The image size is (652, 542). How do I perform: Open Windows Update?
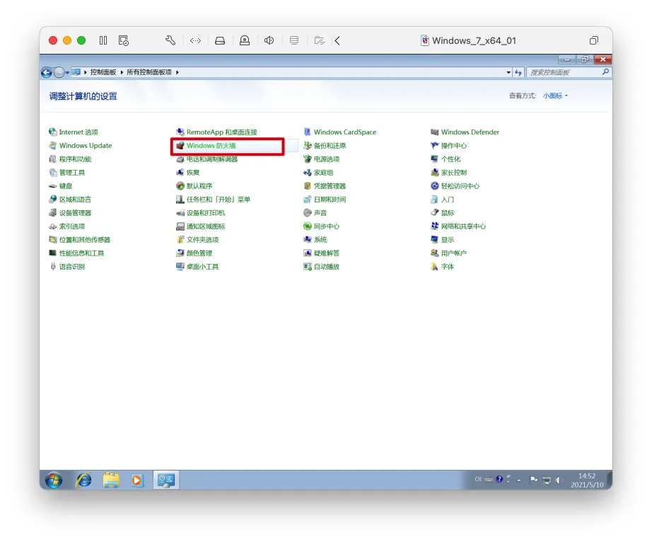click(80, 146)
